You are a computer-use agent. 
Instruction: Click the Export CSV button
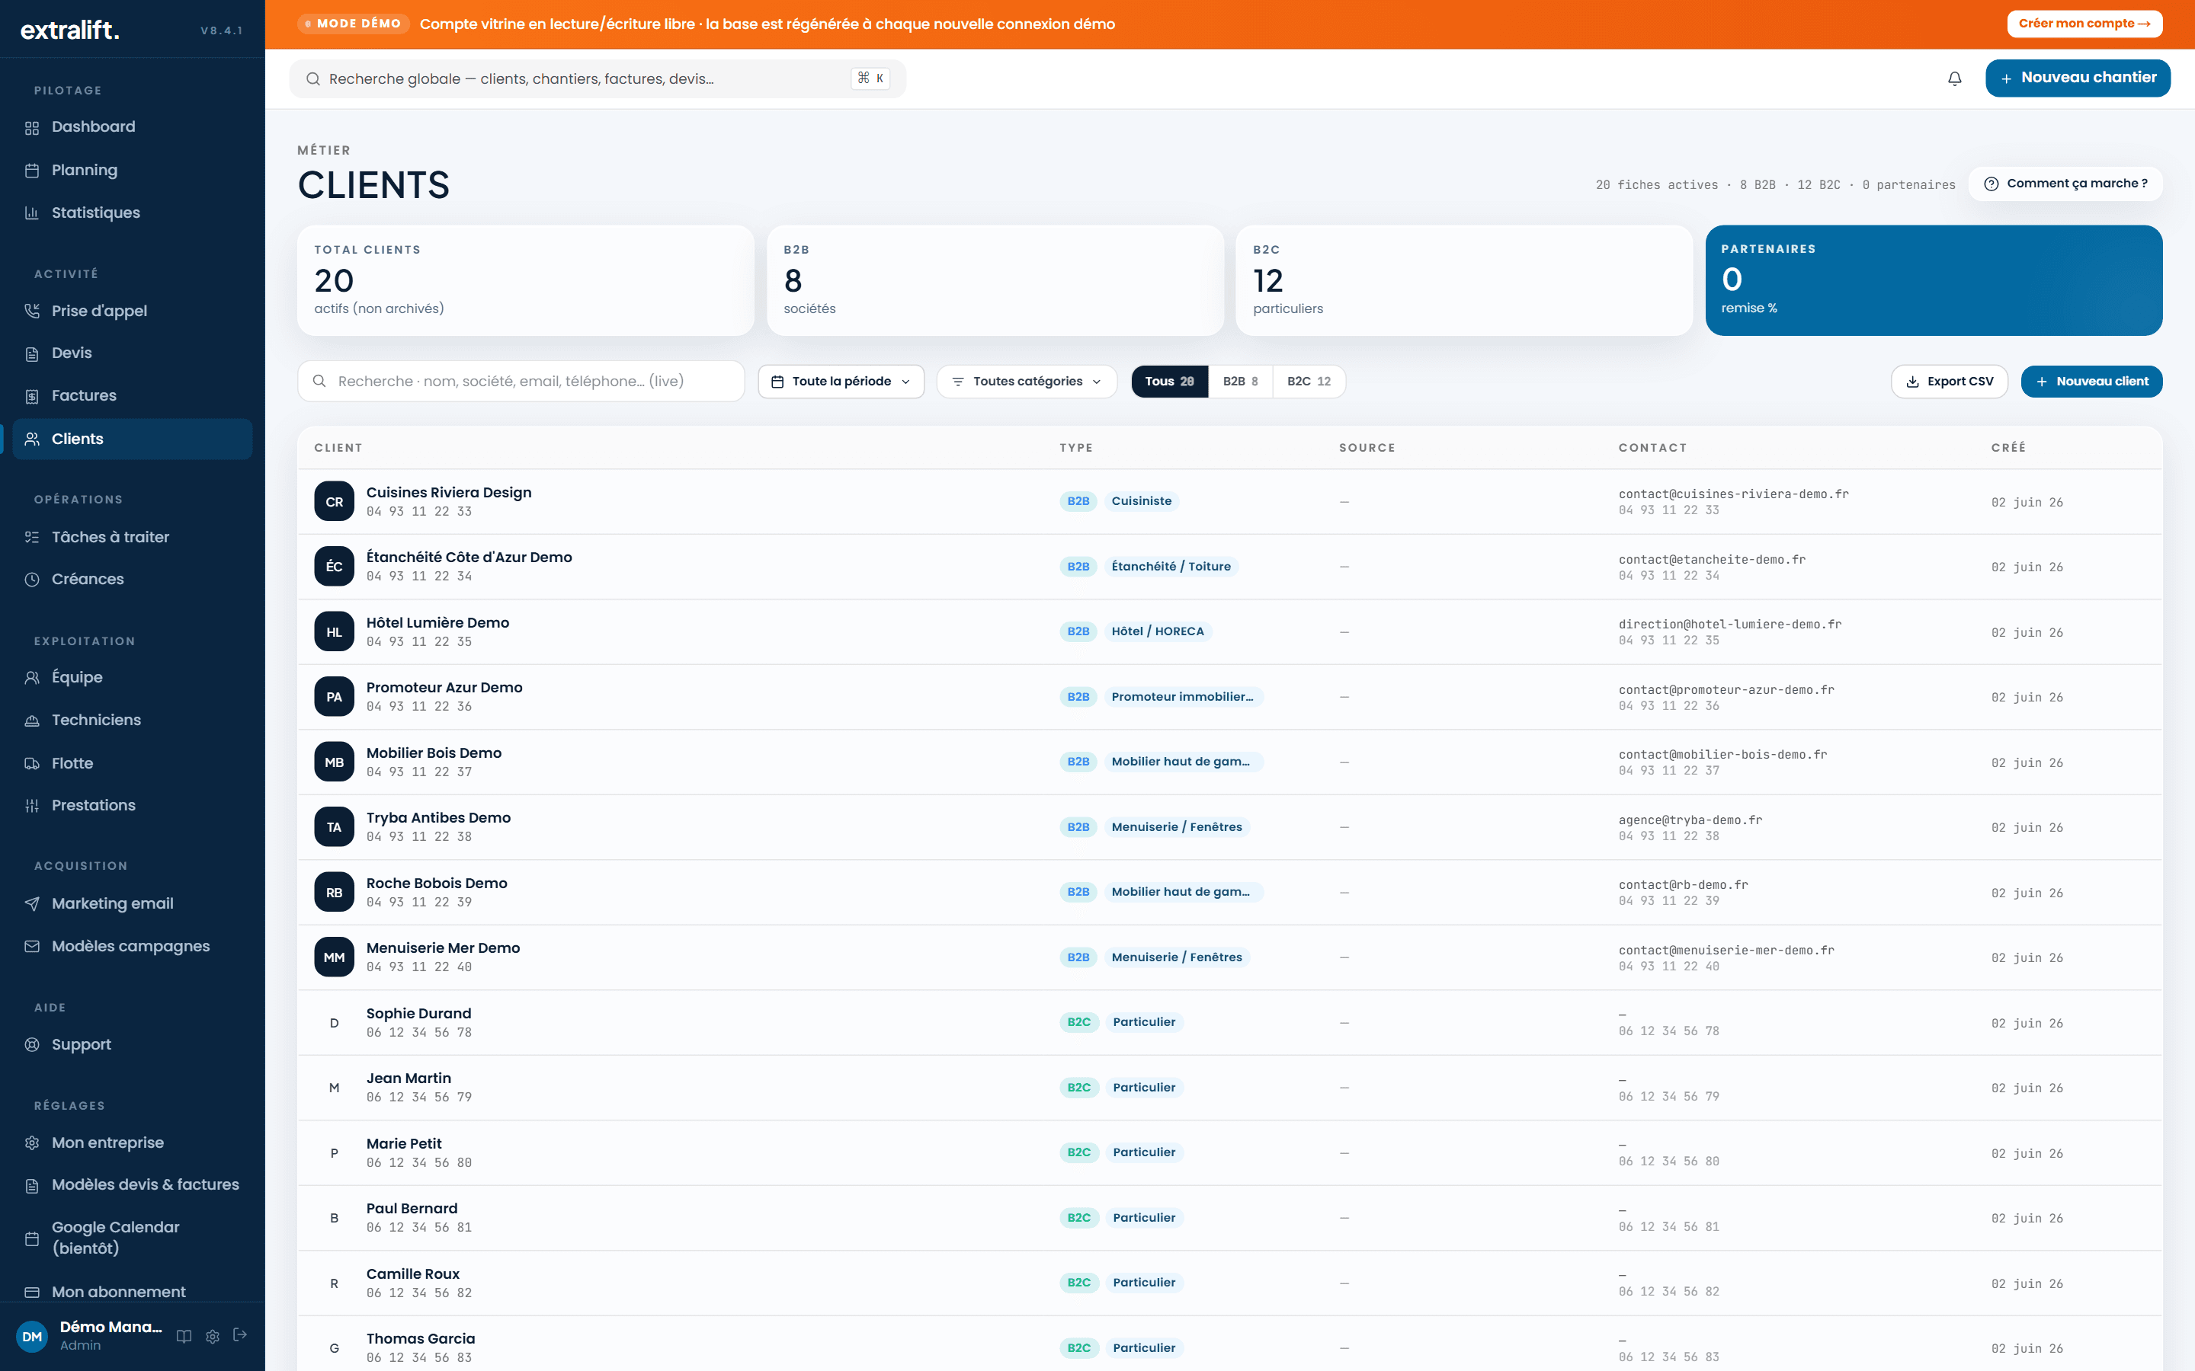(1949, 382)
